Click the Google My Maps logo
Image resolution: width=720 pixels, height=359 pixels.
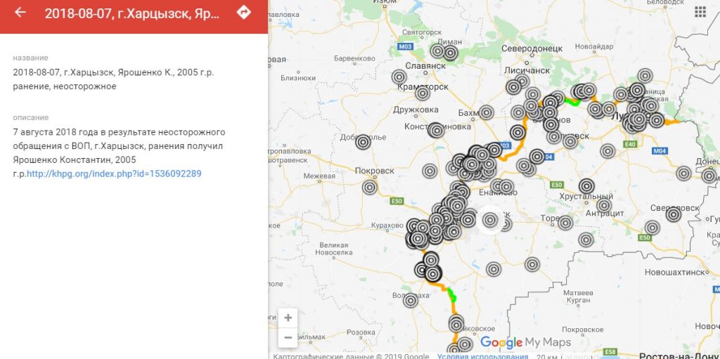click(x=526, y=343)
